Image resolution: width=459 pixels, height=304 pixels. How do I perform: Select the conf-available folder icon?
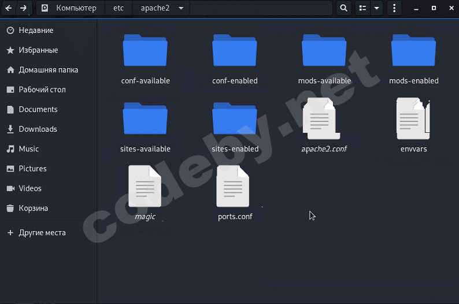click(145, 50)
